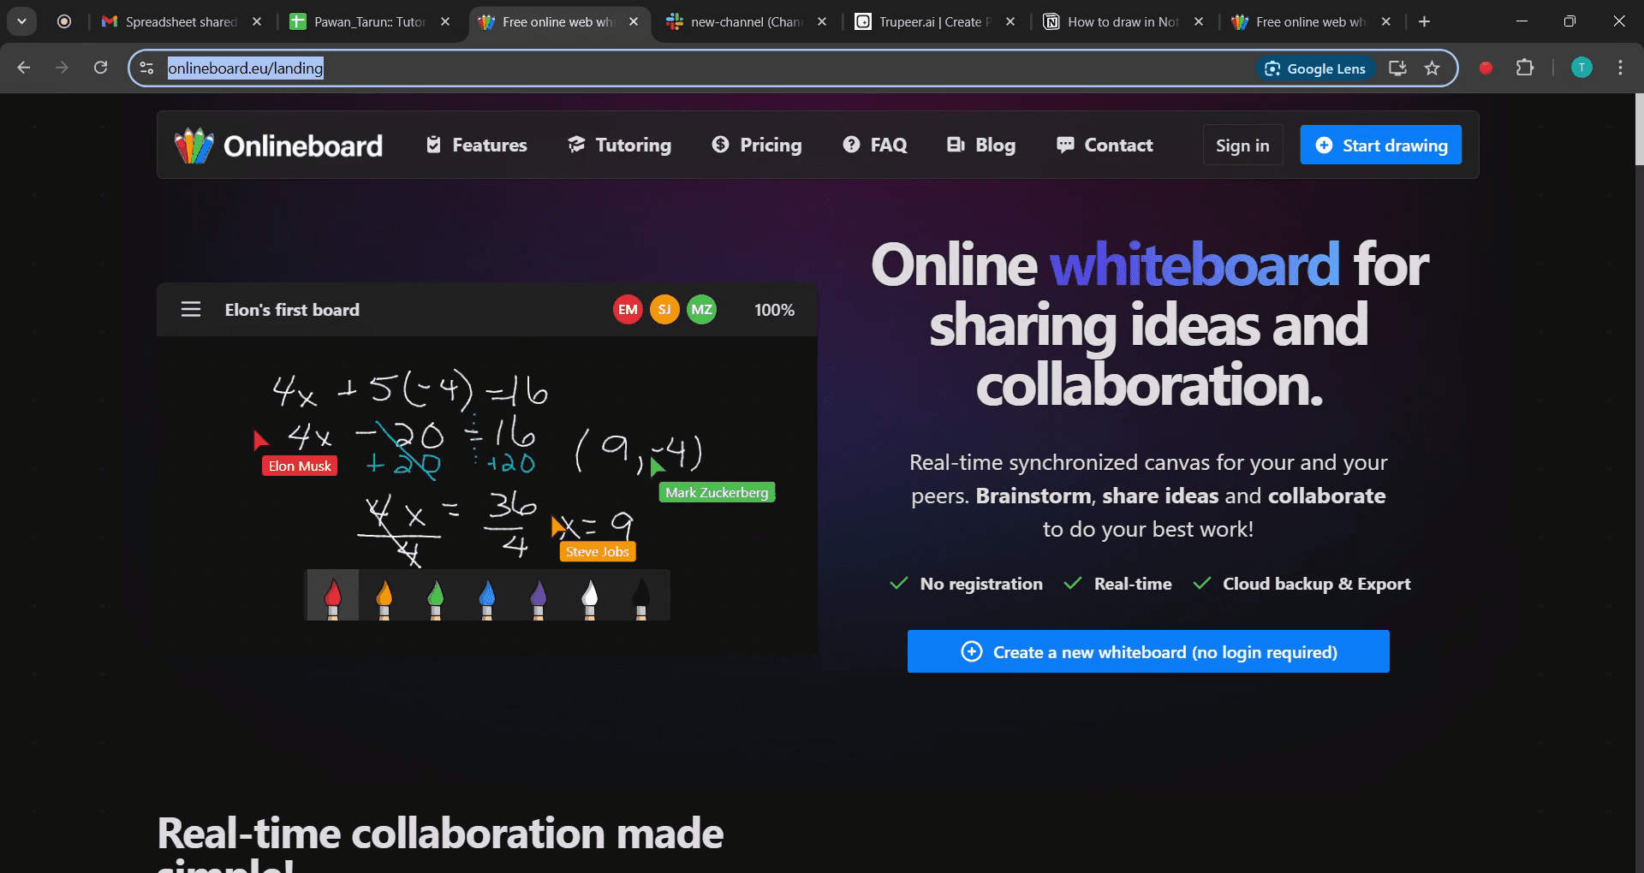Click the 100% zoom level indicator
The height and width of the screenshot is (873, 1644).
774,310
